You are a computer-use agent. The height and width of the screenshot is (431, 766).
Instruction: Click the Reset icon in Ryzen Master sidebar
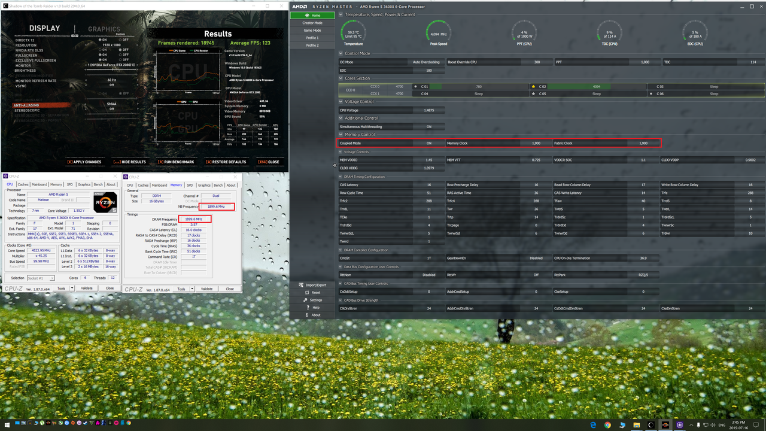306,293
